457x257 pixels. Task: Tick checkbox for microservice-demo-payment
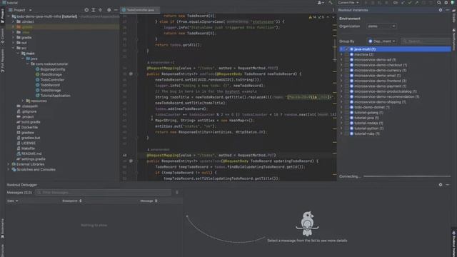pyautogui.click(x=346, y=86)
